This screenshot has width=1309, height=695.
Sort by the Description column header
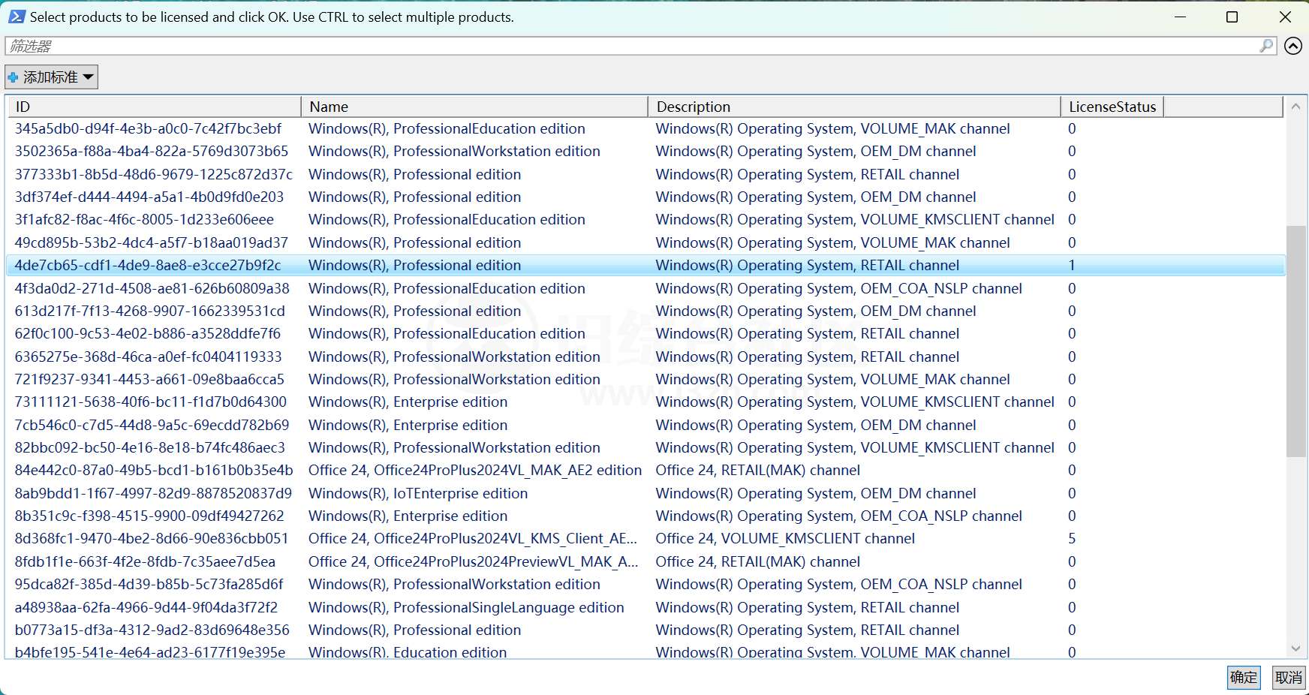pos(853,107)
